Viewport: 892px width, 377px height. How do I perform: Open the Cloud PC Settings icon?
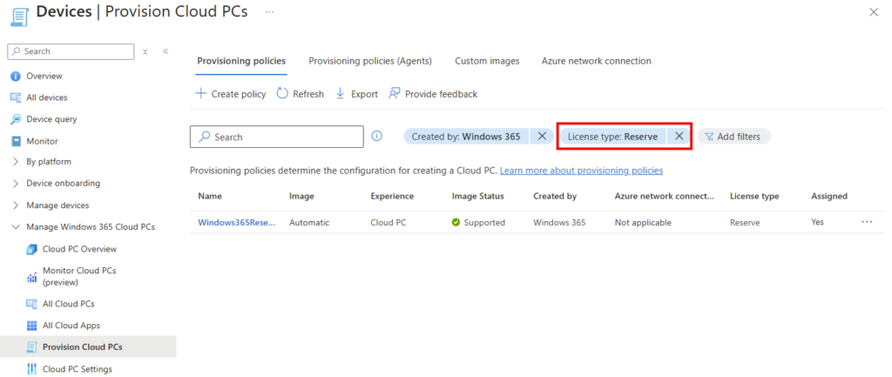(32, 368)
